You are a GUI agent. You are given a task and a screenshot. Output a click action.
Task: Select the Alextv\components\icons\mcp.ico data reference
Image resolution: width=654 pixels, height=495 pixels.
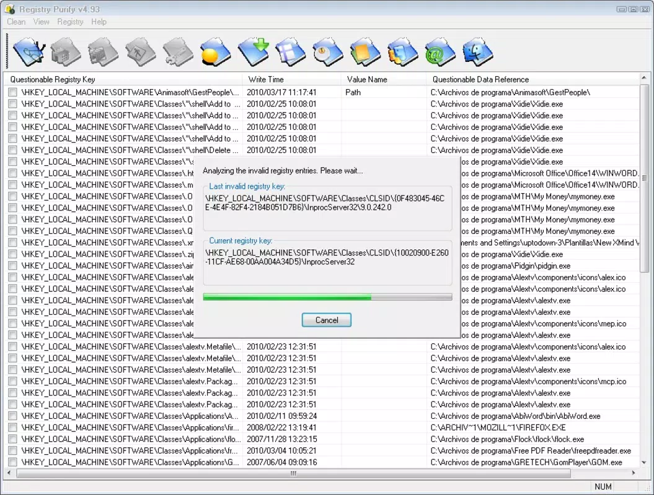point(528,381)
